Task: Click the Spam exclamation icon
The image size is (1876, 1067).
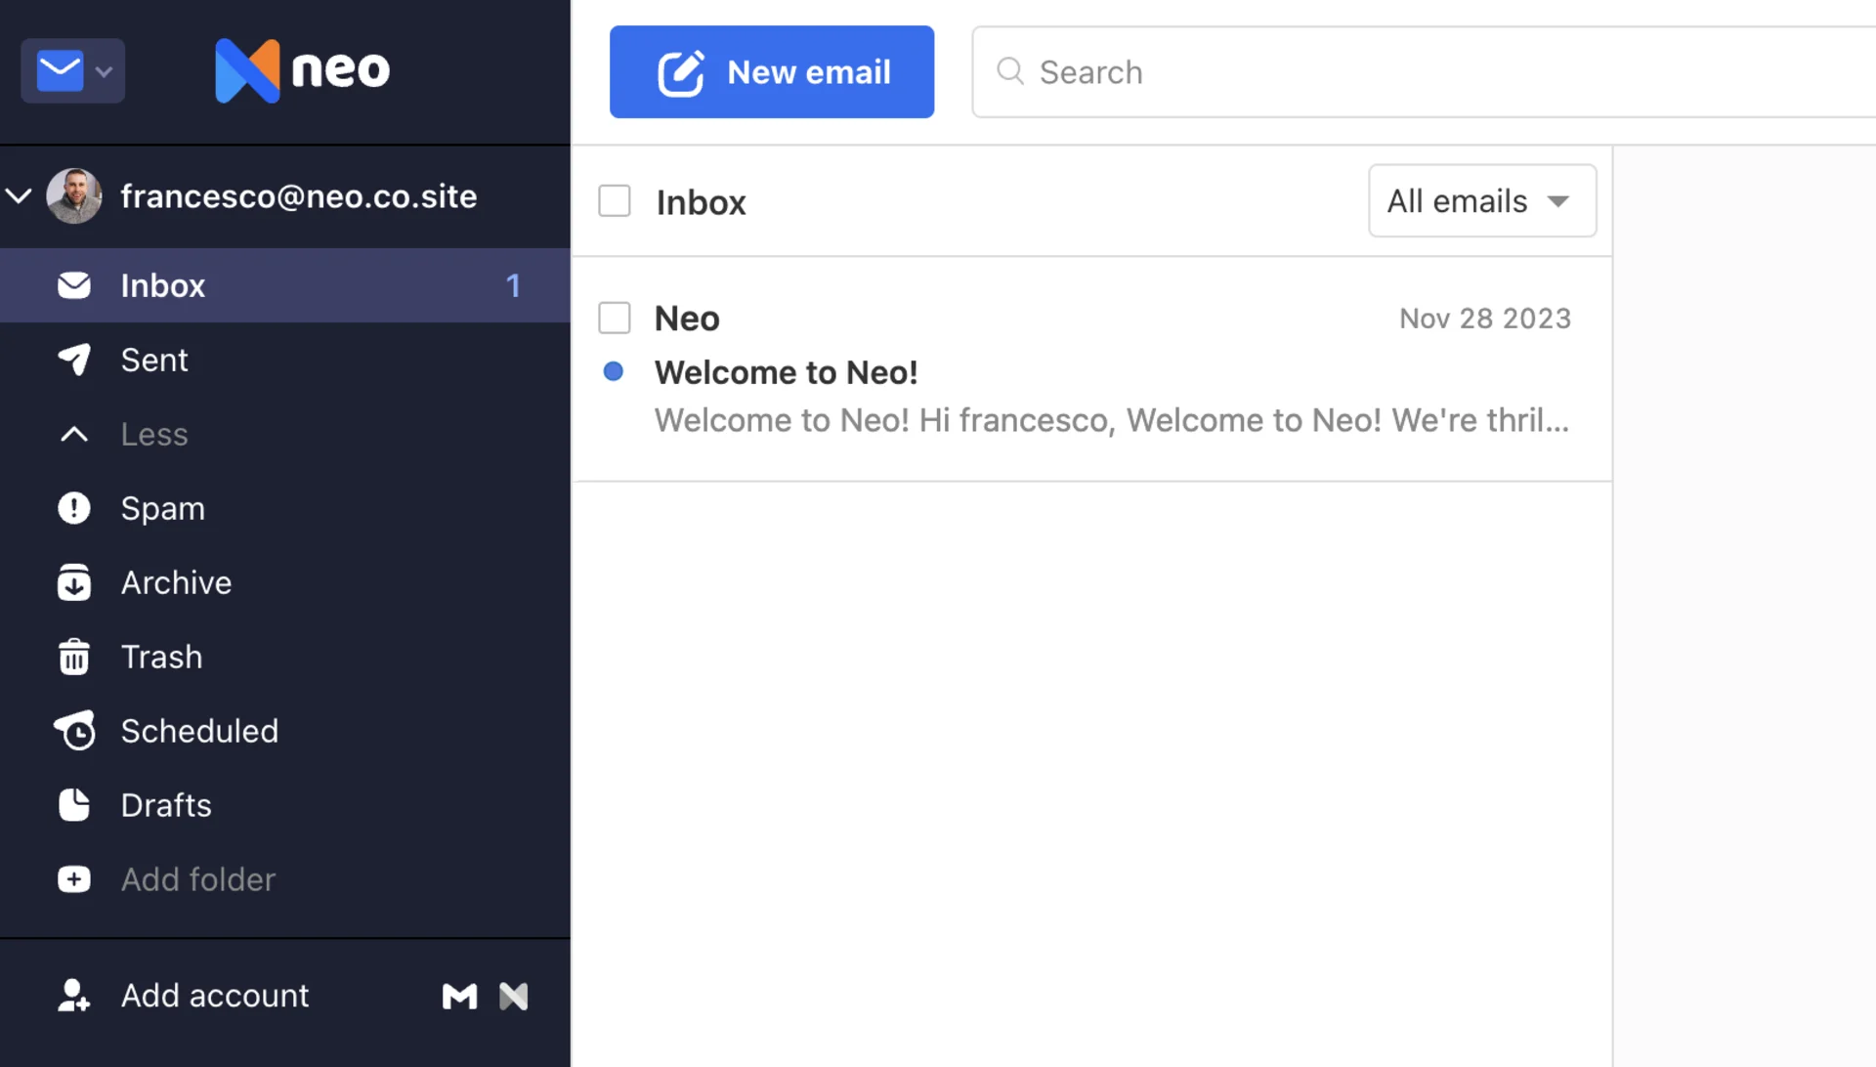Action: pyautogui.click(x=74, y=507)
